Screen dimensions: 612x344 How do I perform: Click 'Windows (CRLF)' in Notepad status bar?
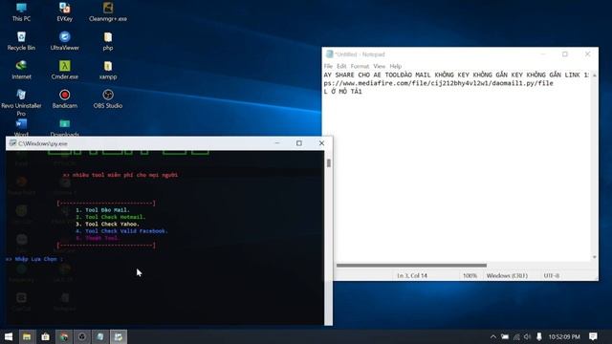pos(507,275)
